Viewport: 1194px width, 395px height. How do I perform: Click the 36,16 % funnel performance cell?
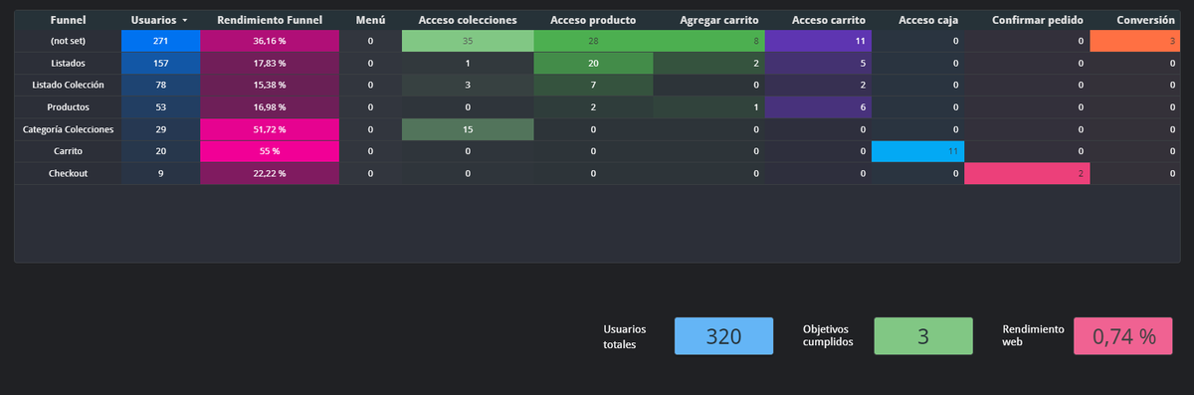(x=270, y=41)
